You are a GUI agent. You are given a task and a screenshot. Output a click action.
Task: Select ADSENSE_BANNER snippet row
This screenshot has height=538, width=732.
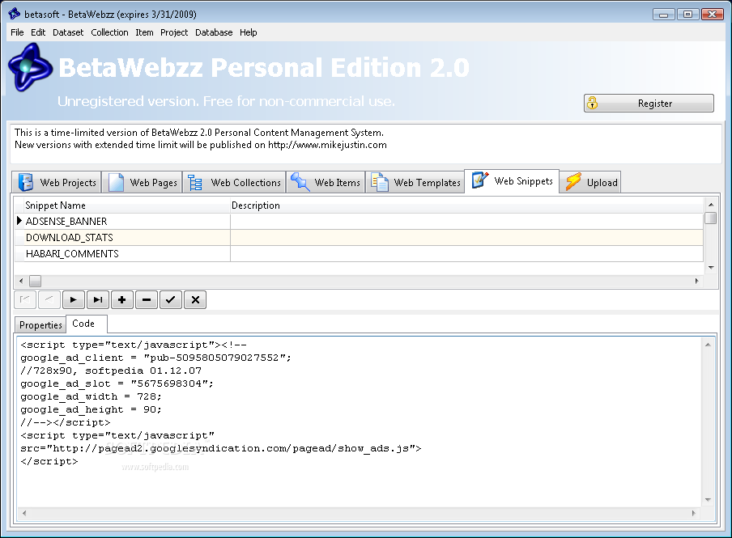click(359, 221)
